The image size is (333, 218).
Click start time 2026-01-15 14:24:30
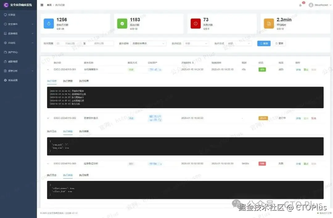192,69
